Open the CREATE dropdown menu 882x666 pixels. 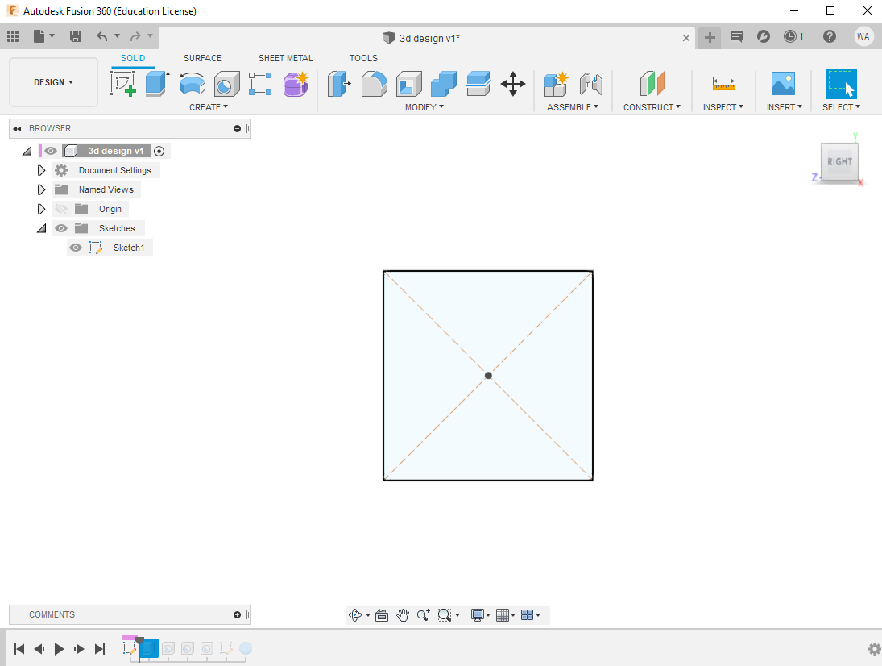(209, 107)
